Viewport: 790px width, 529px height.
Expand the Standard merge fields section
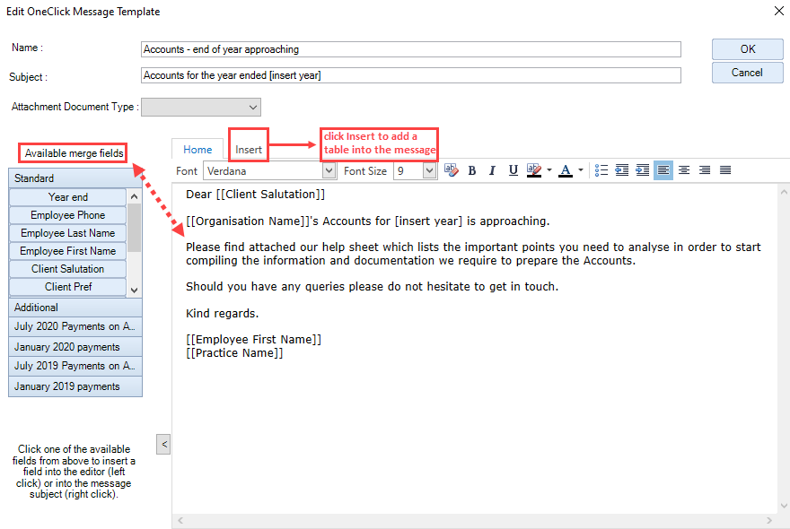(x=75, y=178)
